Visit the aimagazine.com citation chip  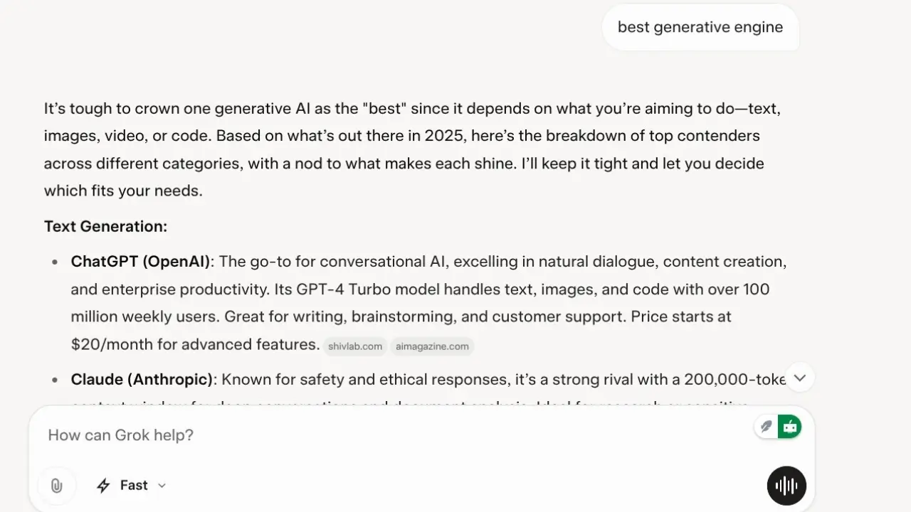[431, 346]
